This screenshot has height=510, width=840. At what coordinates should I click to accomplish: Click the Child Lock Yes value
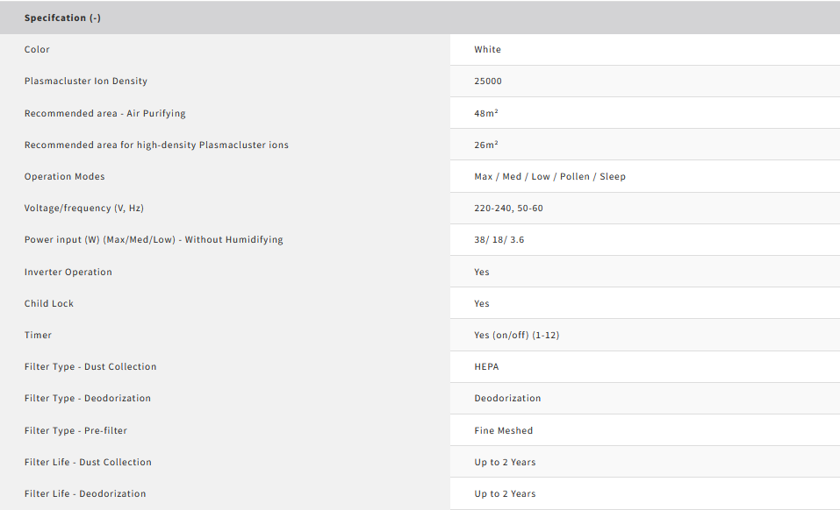coord(482,303)
